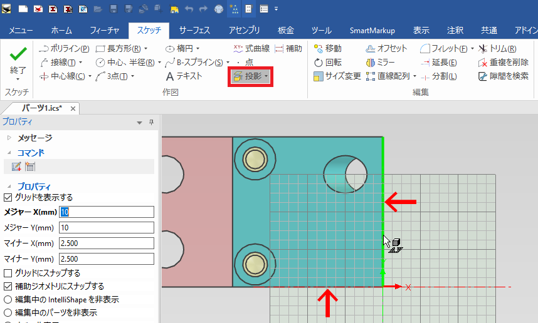Uncheck グリッドを表示する checkbox
Screen dimensions: 538x323
click(x=8, y=197)
